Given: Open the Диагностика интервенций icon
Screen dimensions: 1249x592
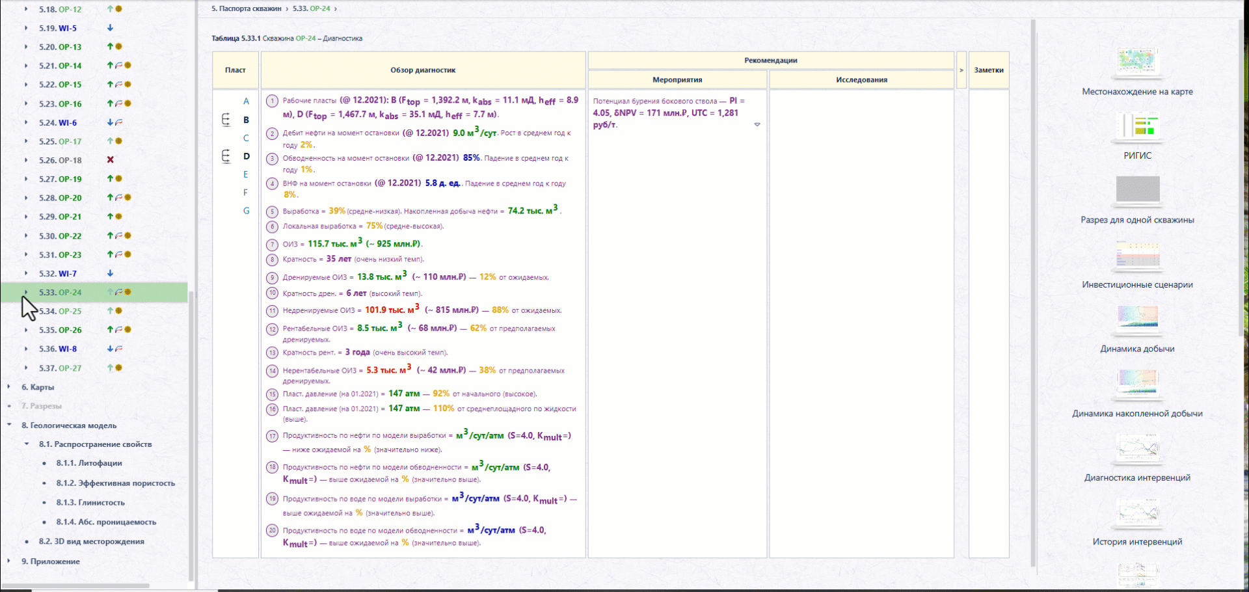Looking at the screenshot, I should 1138,448.
